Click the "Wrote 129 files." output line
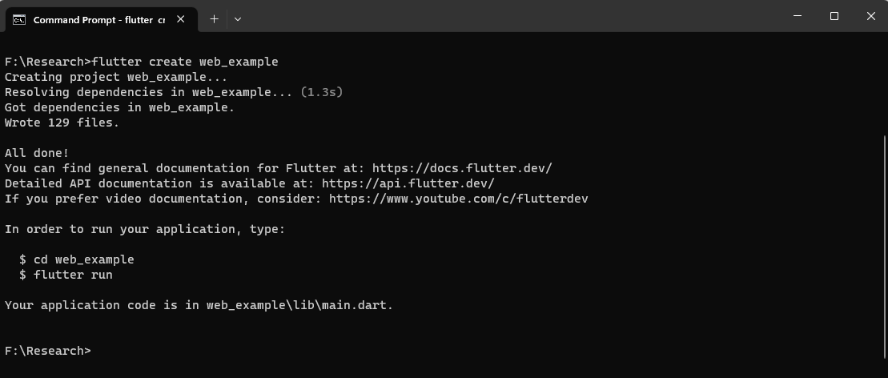Screen dimensions: 888x378 [x=62, y=123]
